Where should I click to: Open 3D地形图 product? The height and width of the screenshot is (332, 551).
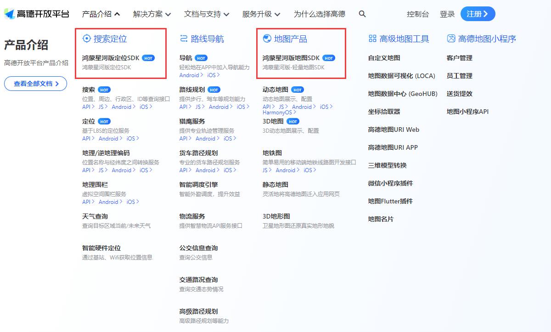tap(276, 216)
